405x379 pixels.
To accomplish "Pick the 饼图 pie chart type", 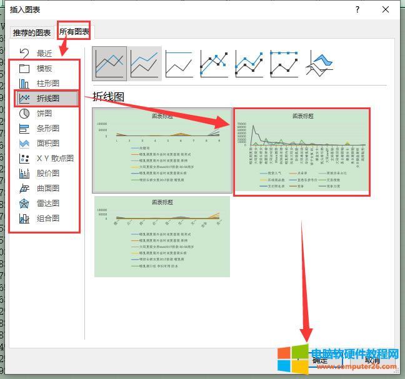I will 44,114.
